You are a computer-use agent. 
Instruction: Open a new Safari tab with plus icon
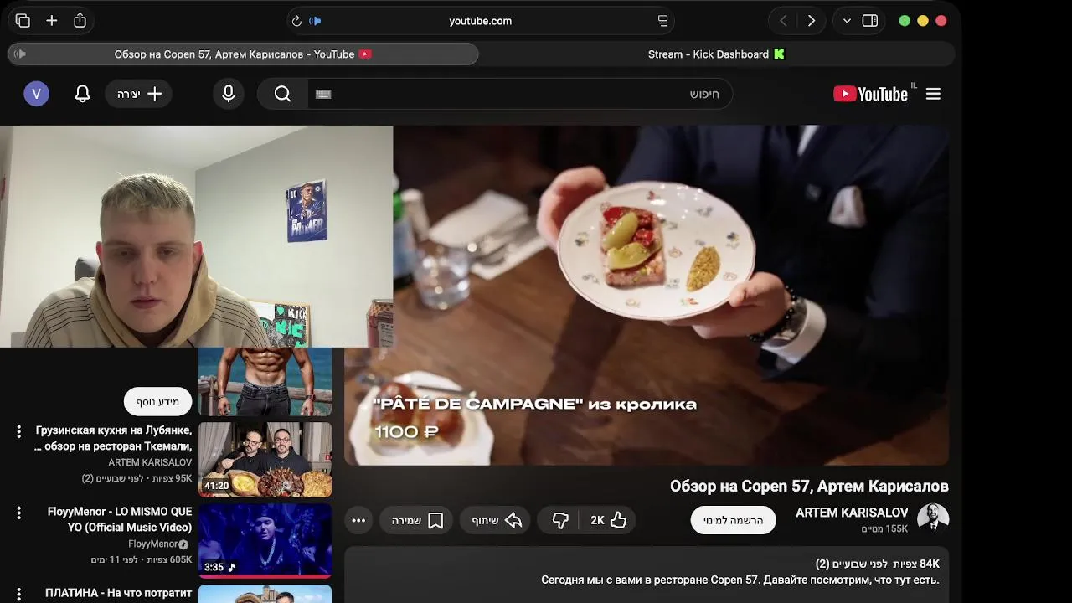tap(51, 21)
